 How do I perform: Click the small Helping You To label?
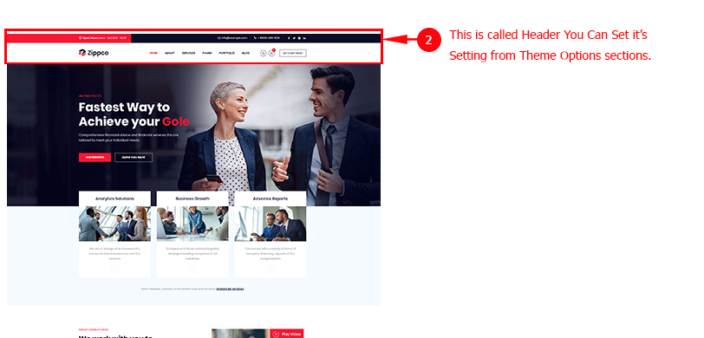click(x=90, y=95)
